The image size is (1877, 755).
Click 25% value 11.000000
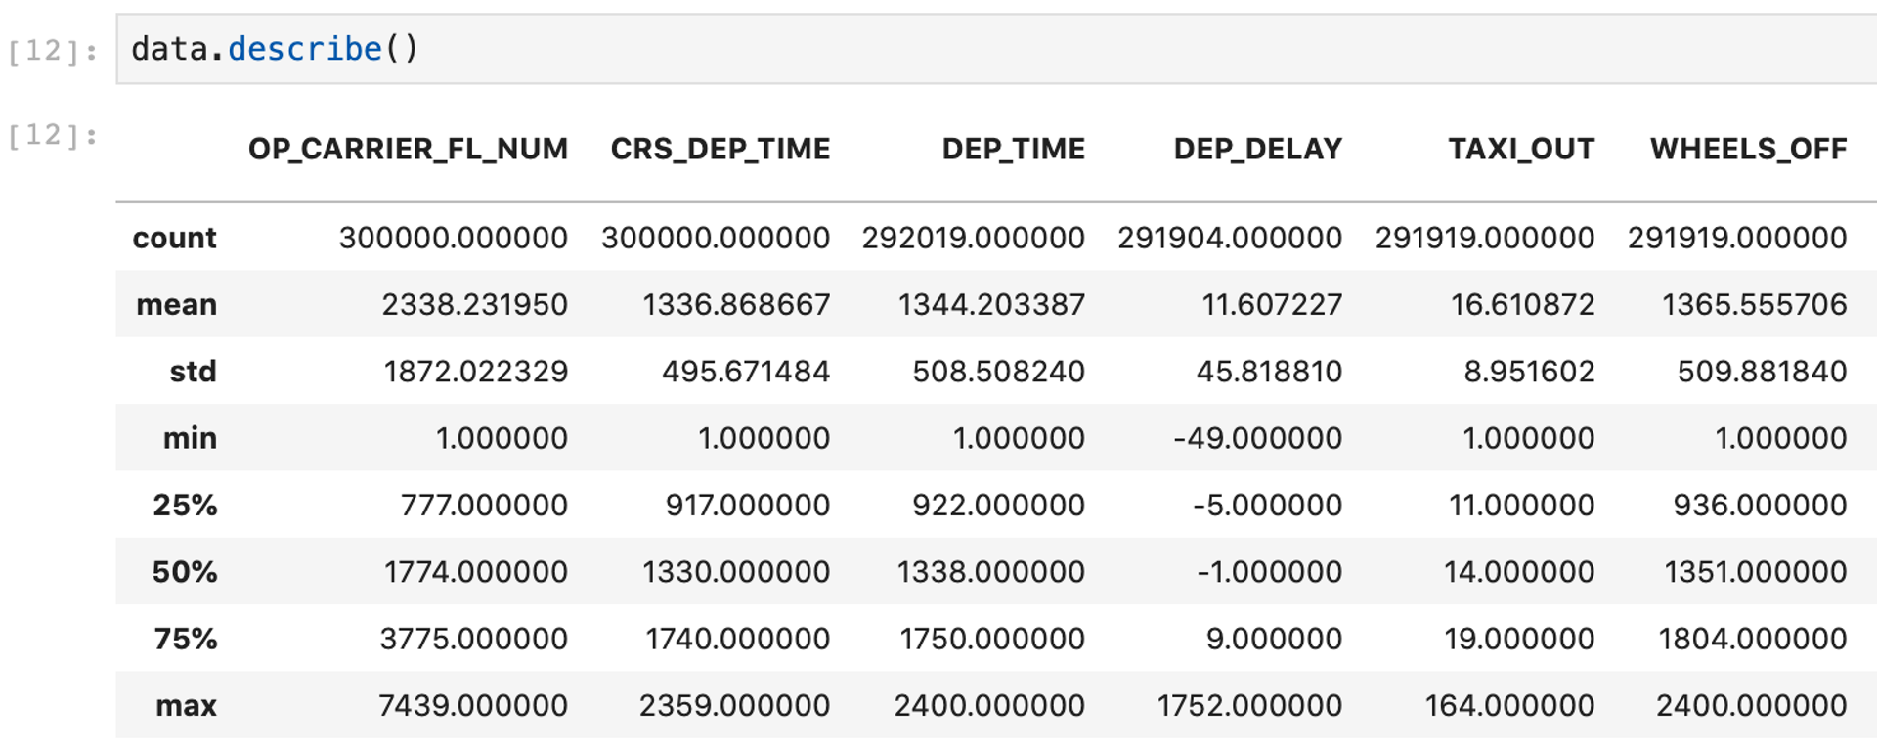coord(1521,505)
